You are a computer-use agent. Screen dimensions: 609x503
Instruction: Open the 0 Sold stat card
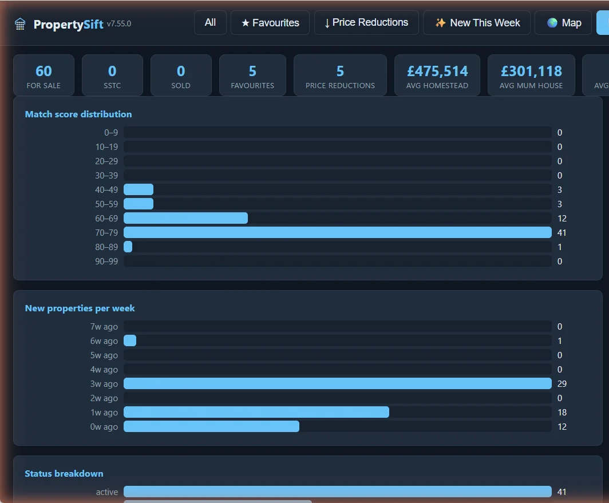pyautogui.click(x=181, y=76)
